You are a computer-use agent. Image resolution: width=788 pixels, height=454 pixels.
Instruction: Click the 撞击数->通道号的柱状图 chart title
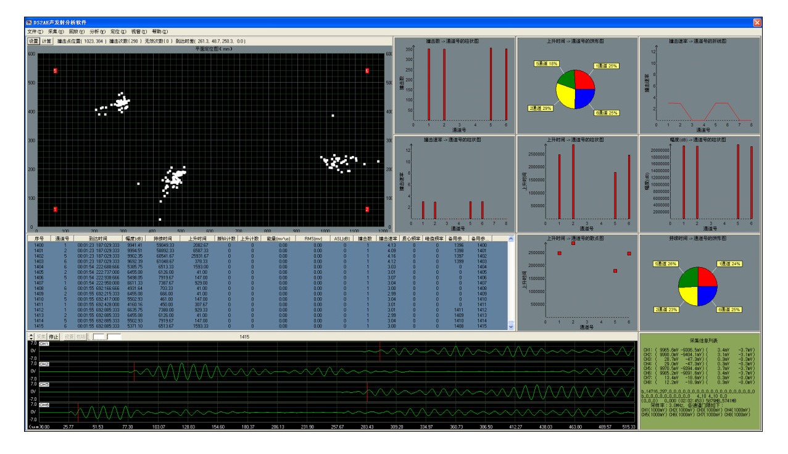tap(452, 41)
